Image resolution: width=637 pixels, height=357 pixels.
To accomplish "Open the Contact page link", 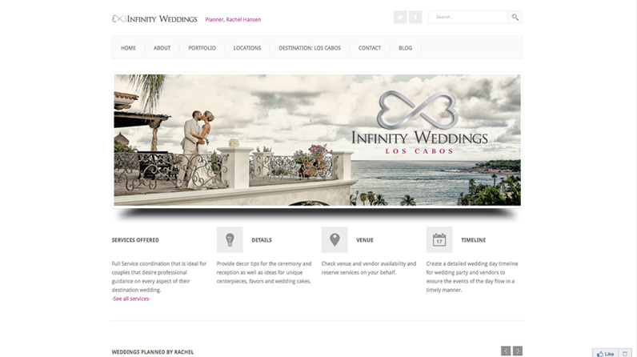I will pyautogui.click(x=370, y=48).
